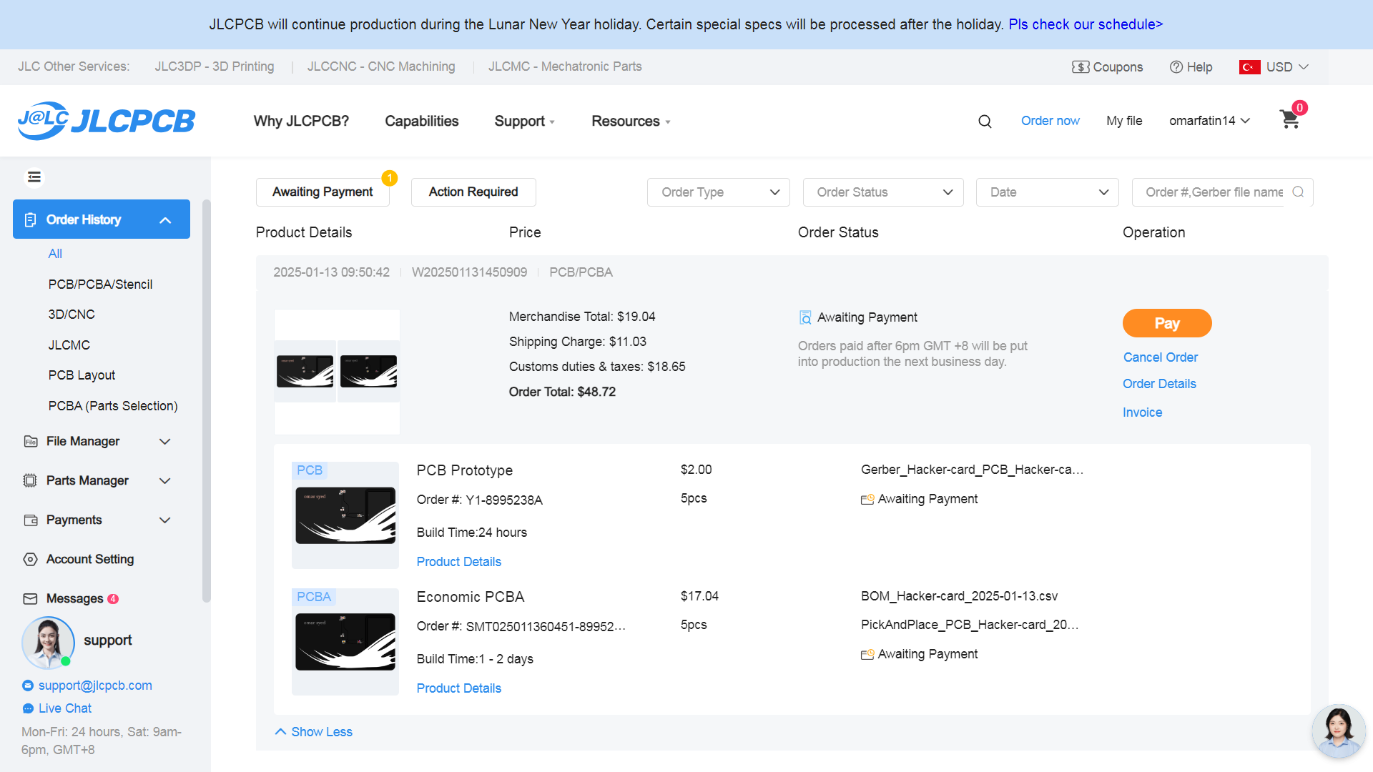This screenshot has width=1373, height=772.
Task: Open JLCCNC - CNC Machining service link
Action: tap(381, 67)
